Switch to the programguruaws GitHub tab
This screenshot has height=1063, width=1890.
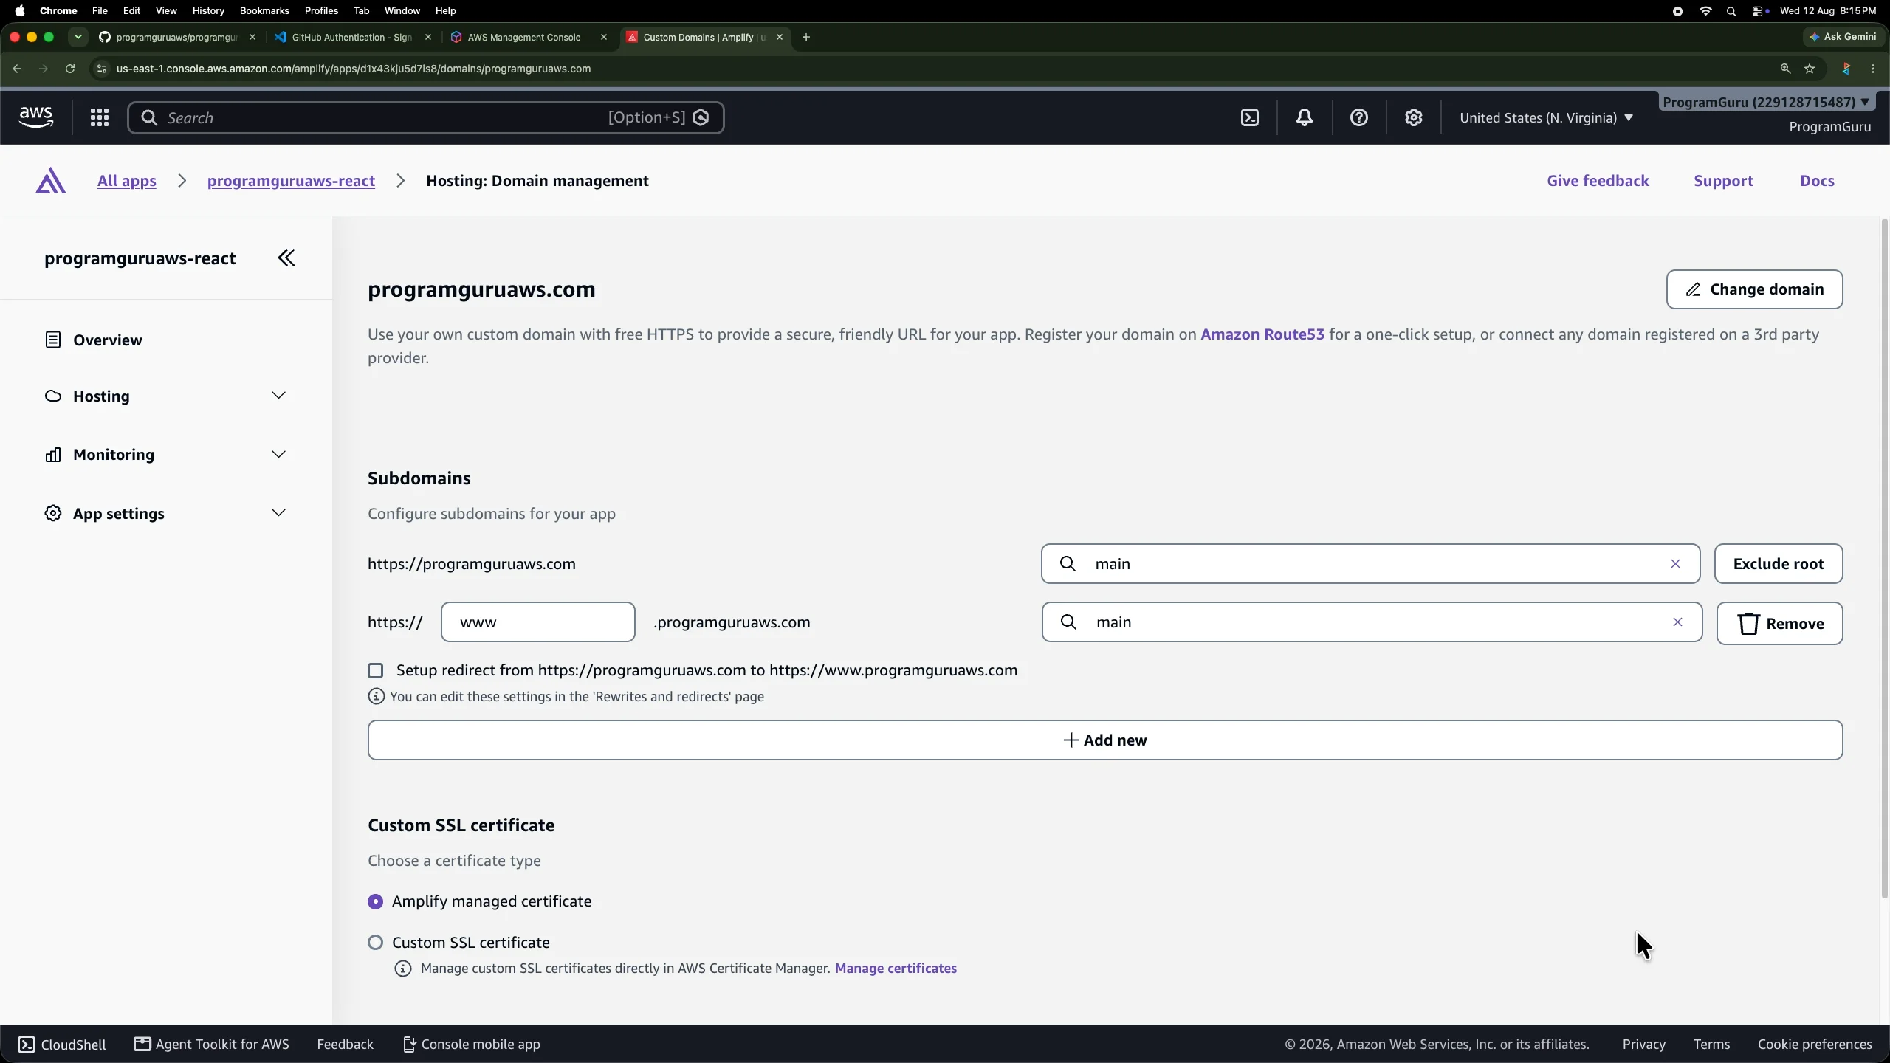pyautogui.click(x=177, y=37)
